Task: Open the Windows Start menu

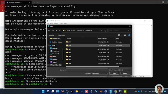Action: click(x=43, y=91)
